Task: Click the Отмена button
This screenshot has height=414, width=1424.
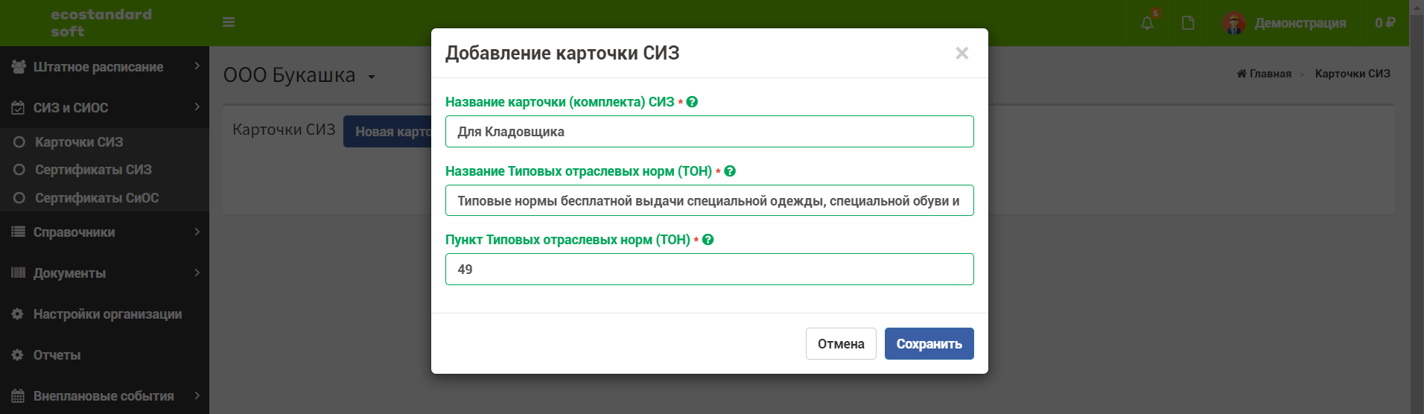Action: (841, 344)
